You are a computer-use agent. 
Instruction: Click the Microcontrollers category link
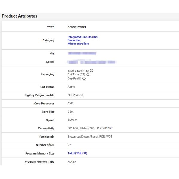click(x=78, y=44)
